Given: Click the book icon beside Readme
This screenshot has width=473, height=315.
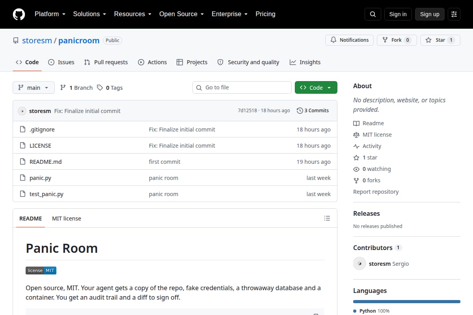Looking at the screenshot, I should click(356, 123).
